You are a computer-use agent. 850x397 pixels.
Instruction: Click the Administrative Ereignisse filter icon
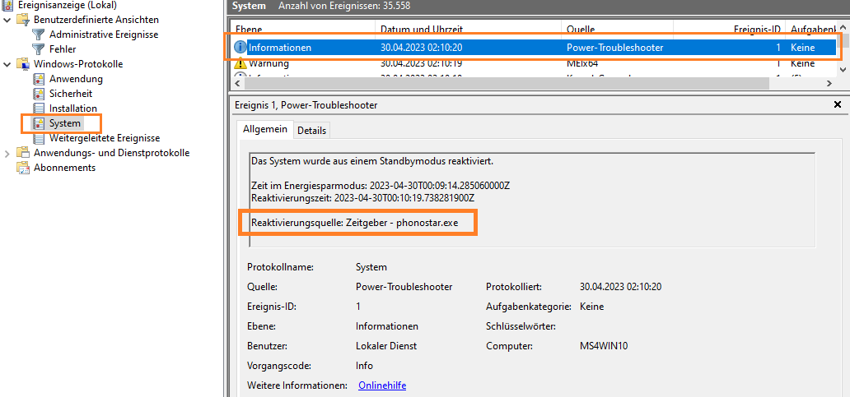[x=39, y=35]
